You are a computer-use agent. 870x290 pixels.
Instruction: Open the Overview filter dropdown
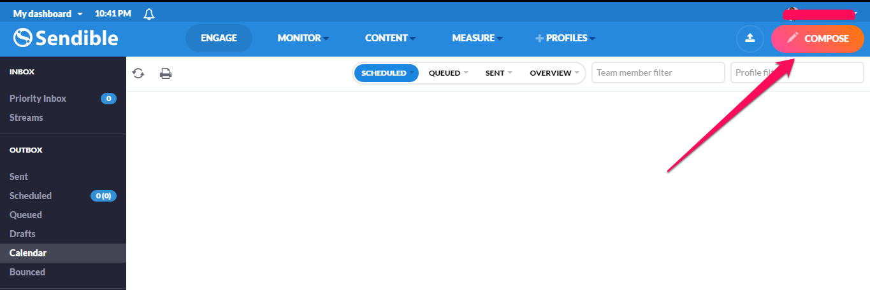click(555, 73)
